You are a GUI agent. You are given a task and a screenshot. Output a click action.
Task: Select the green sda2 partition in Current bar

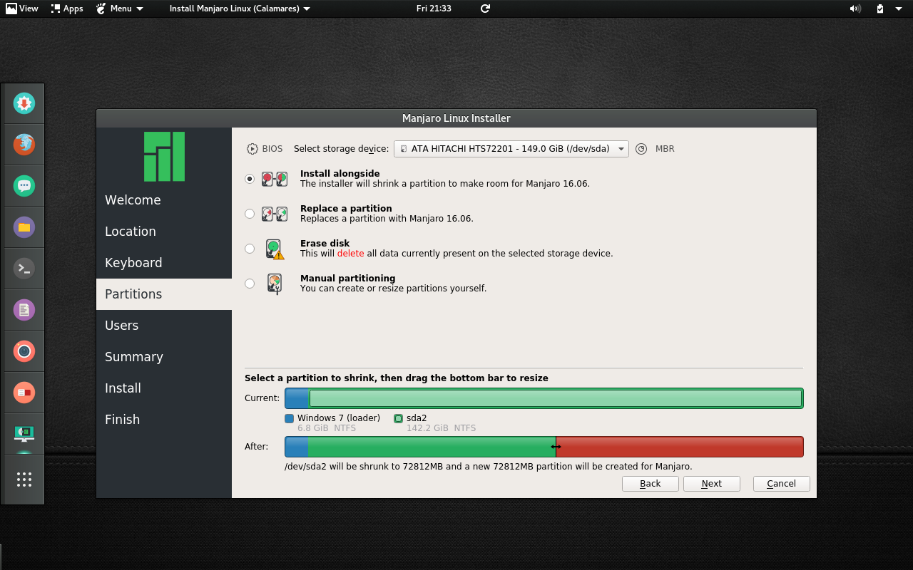coord(556,398)
